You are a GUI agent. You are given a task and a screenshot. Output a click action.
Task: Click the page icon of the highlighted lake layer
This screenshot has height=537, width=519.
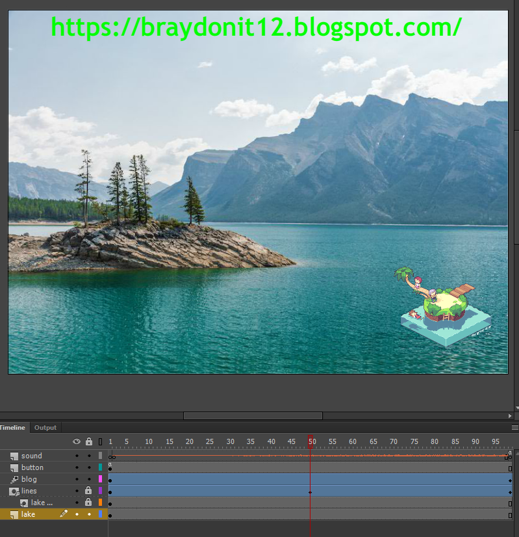pyautogui.click(x=14, y=515)
